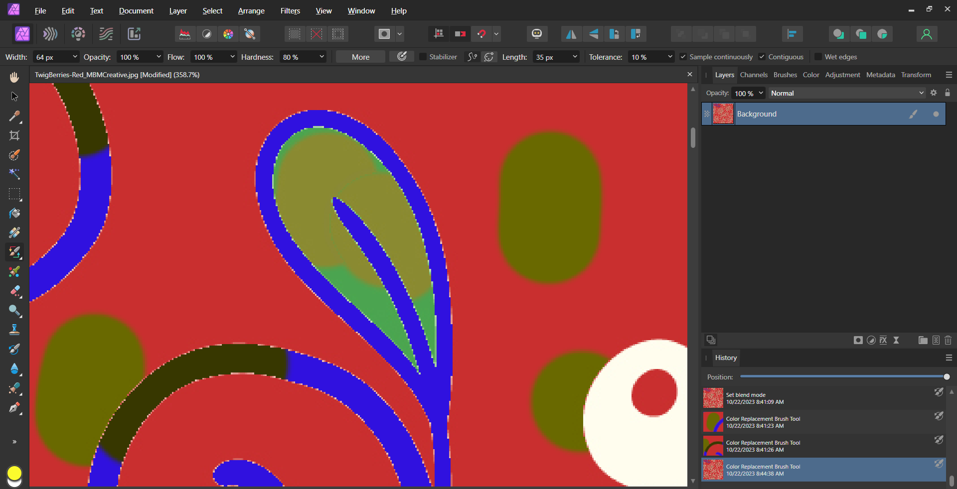Open History panel hamburger menu
The width and height of the screenshot is (957, 489).
(x=949, y=358)
